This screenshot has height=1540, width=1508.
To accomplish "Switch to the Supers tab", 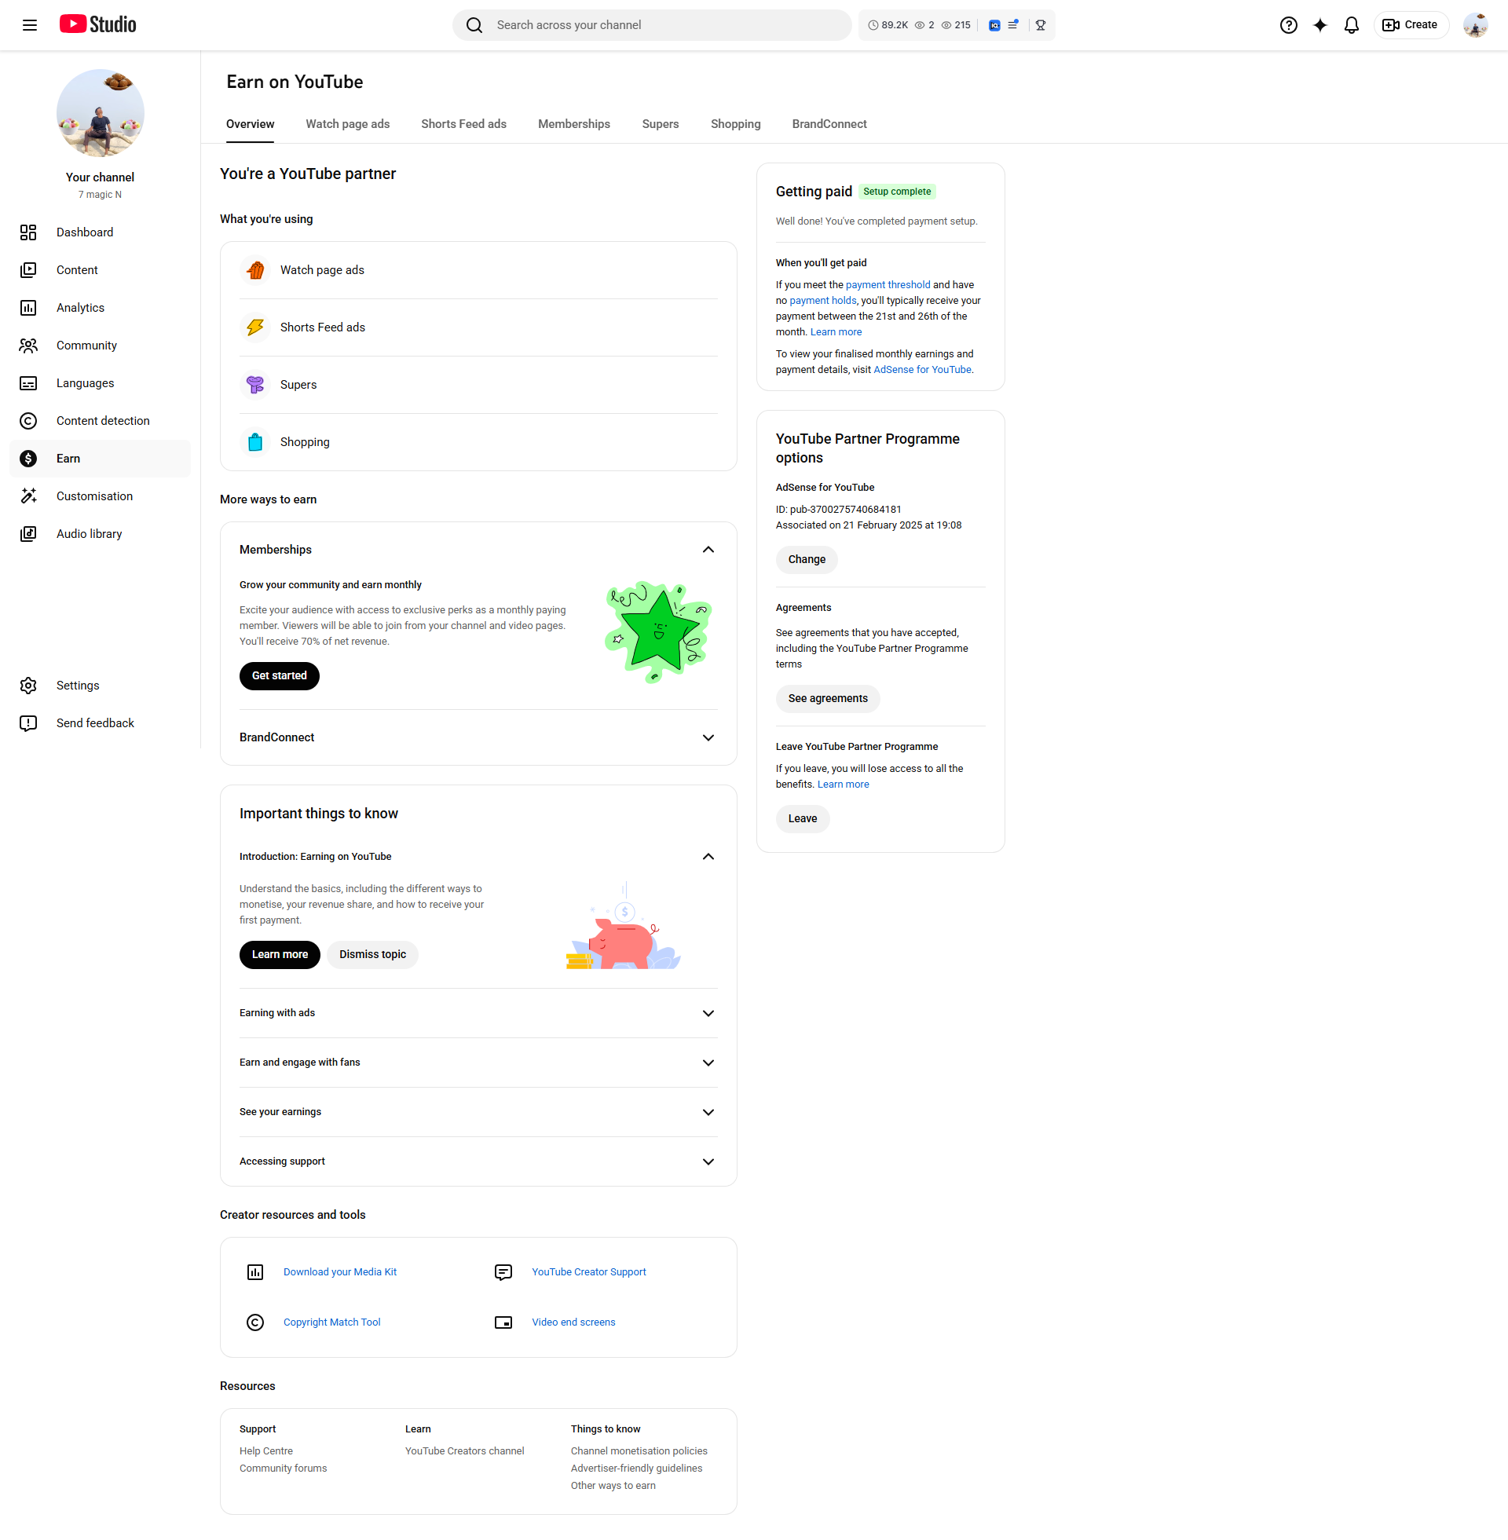I will pos(660,123).
